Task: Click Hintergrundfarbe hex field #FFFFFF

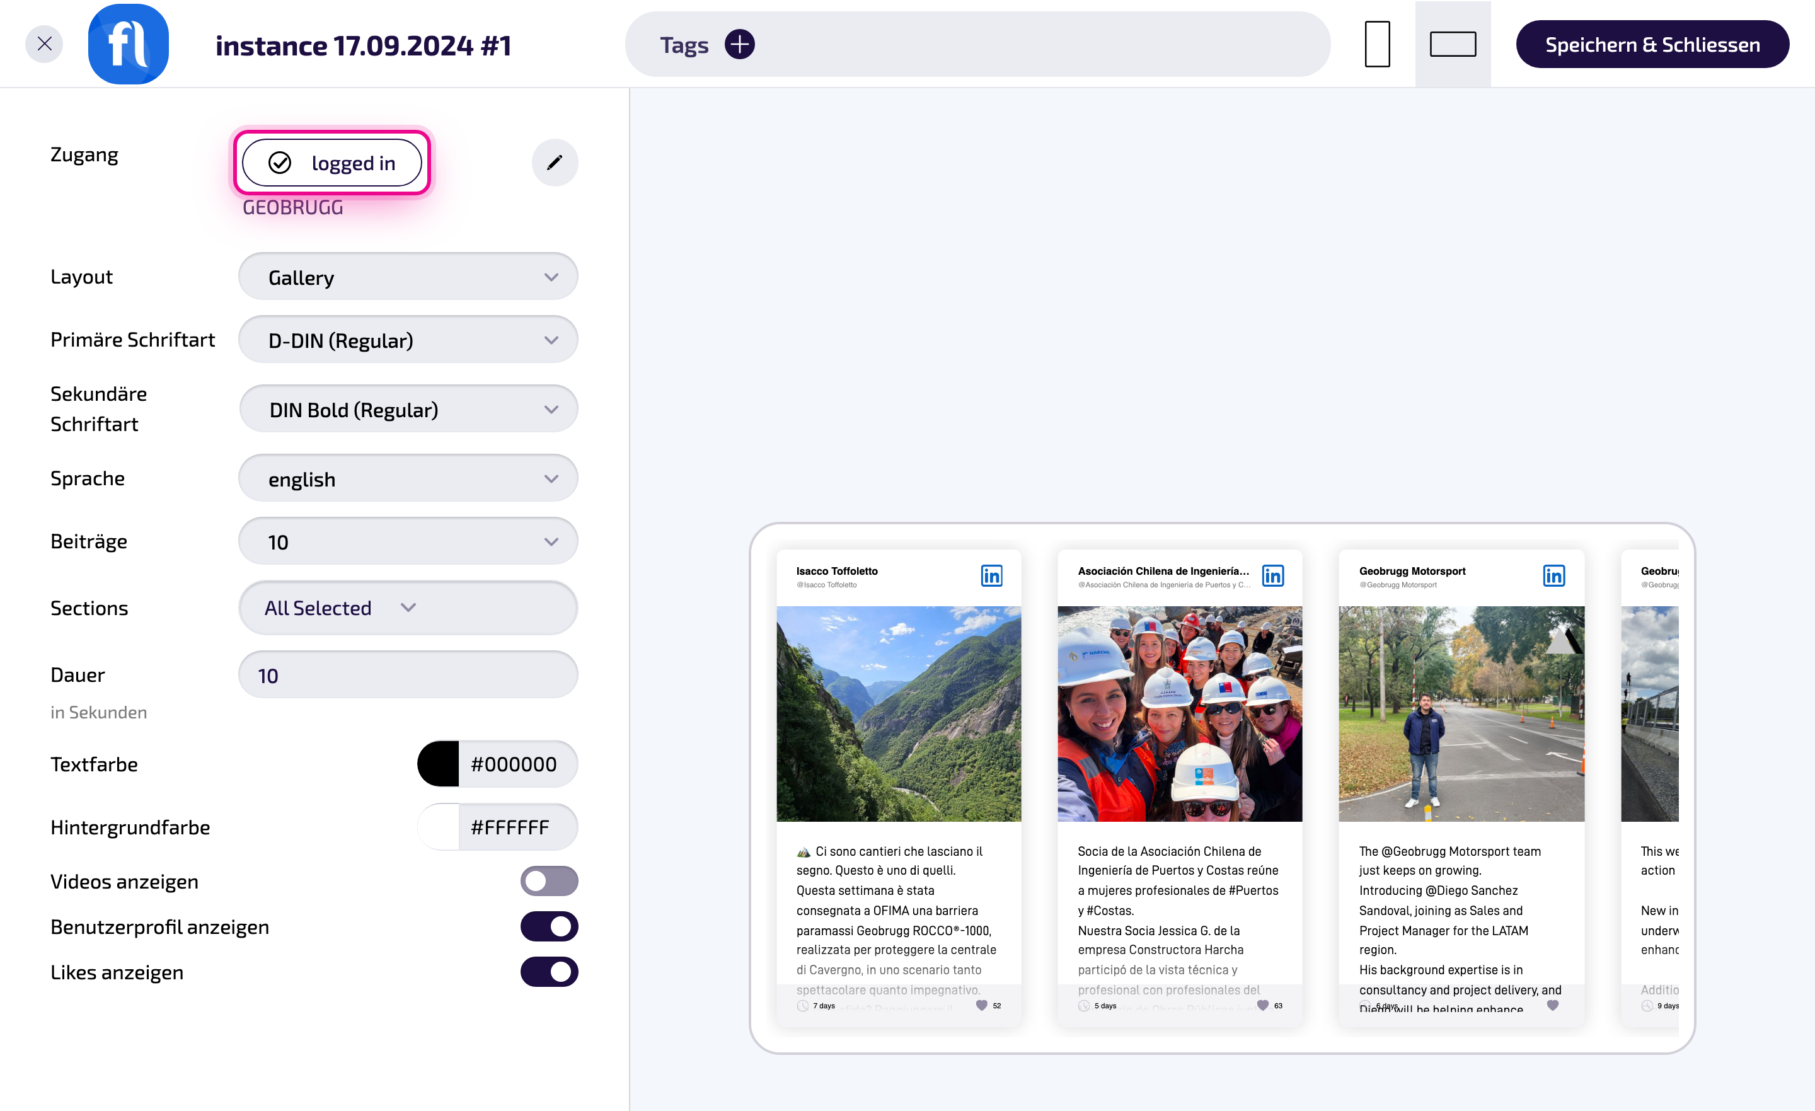Action: [x=518, y=827]
